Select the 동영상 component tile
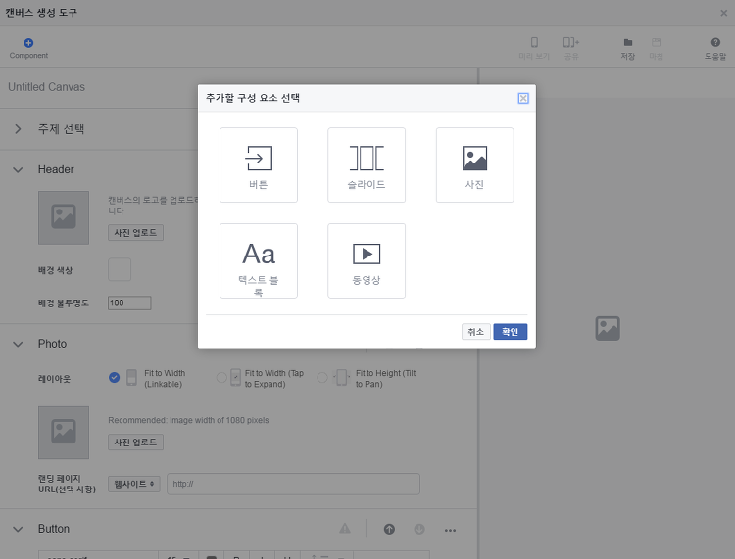Screen dimensions: 735x559 367,260
